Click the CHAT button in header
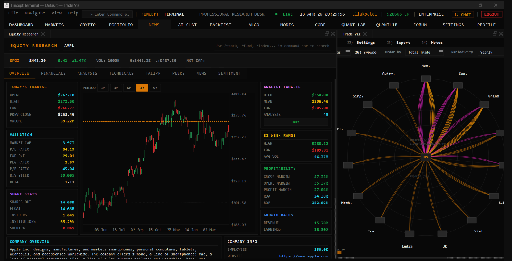Screen dimensions: 512x261 pos(463,14)
